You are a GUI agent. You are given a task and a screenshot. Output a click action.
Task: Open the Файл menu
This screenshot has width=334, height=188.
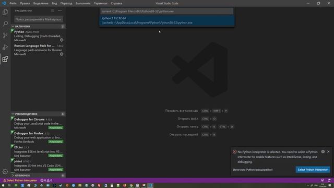(x=13, y=4)
